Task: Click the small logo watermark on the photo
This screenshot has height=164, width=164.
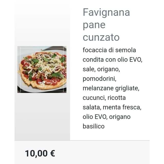Action: tap(42, 83)
